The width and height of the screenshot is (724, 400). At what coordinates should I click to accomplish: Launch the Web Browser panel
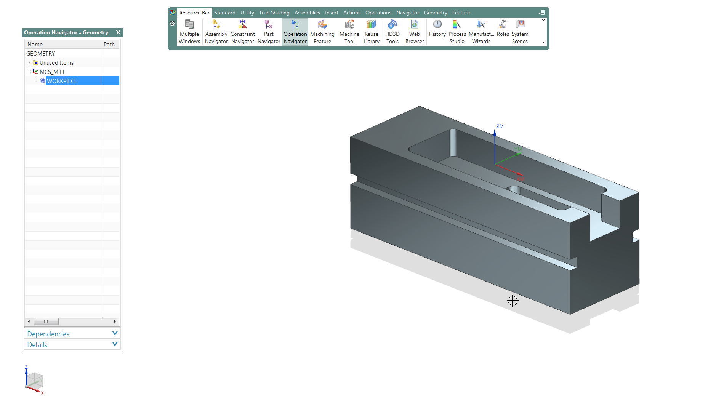(415, 32)
